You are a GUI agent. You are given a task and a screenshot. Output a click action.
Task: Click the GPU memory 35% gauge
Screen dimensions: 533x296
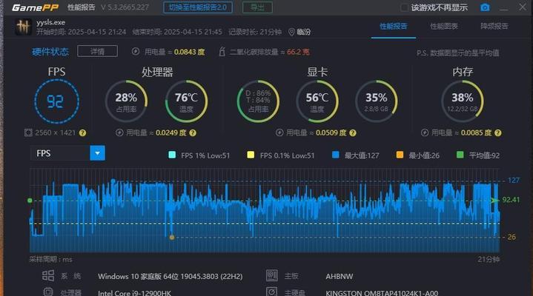pyautogui.click(x=377, y=101)
